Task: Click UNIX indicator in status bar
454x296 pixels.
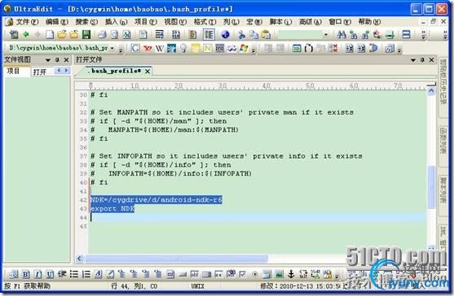Action: pos(197,286)
